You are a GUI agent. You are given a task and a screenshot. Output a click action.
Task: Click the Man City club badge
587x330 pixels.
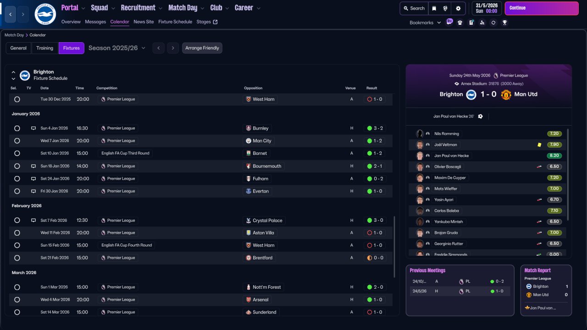249,141
